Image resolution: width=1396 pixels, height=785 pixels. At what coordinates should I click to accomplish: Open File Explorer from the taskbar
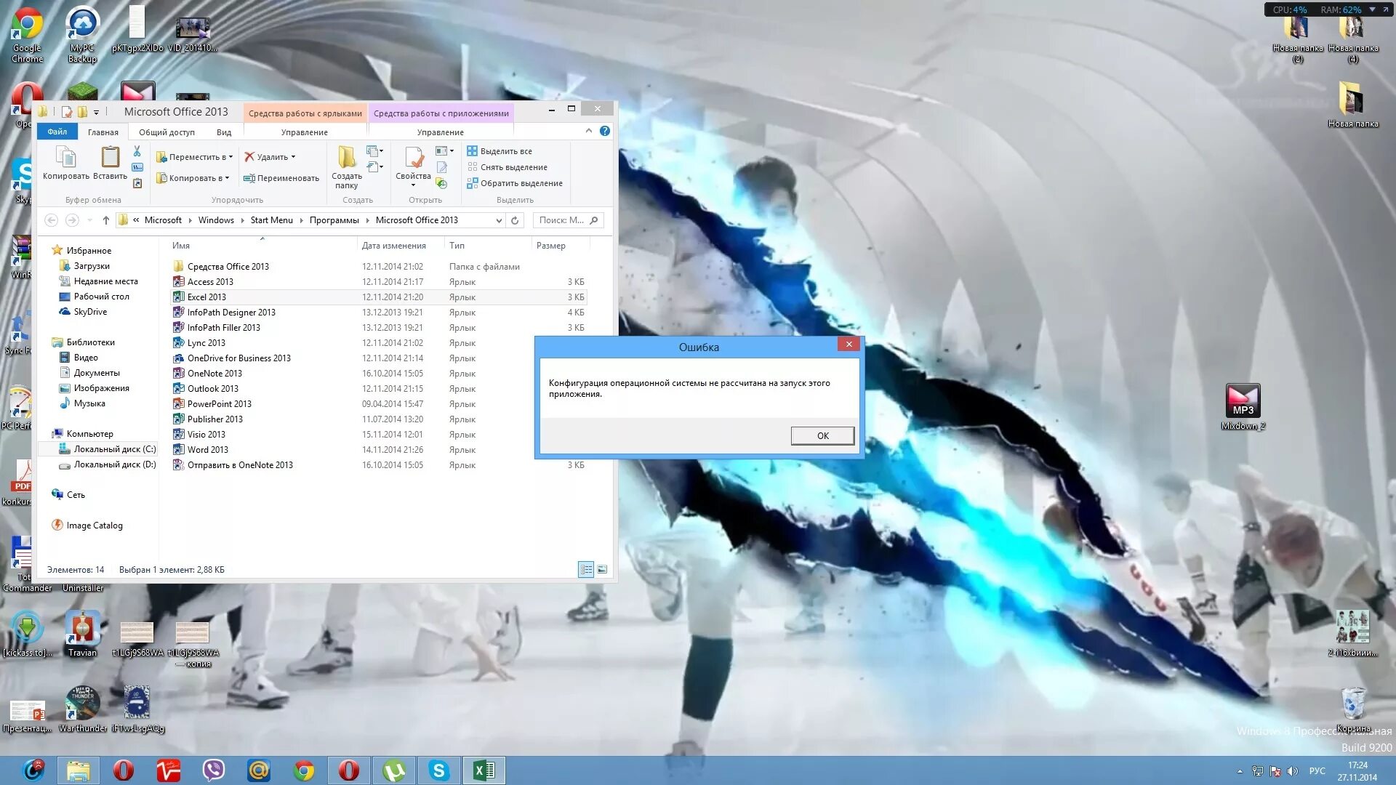tap(79, 770)
